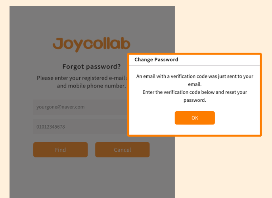Click 'and mobile phone number.' text line
This screenshot has width=272, height=198.
92,86
